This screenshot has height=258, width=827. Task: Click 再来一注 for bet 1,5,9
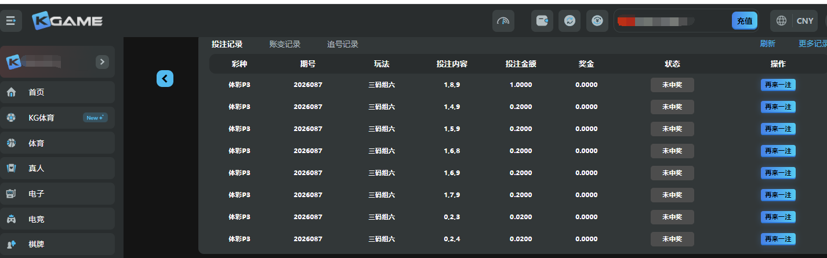click(778, 129)
